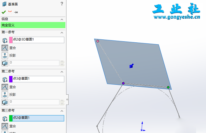Screen dimensions: 206x133
Task: Click third reference entity selection icon
Action: click(x=5, y=119)
